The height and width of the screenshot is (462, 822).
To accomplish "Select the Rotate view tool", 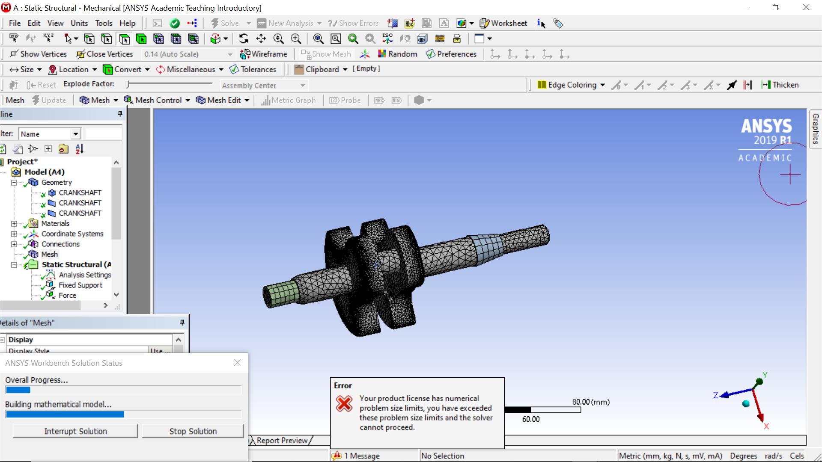I will point(244,39).
